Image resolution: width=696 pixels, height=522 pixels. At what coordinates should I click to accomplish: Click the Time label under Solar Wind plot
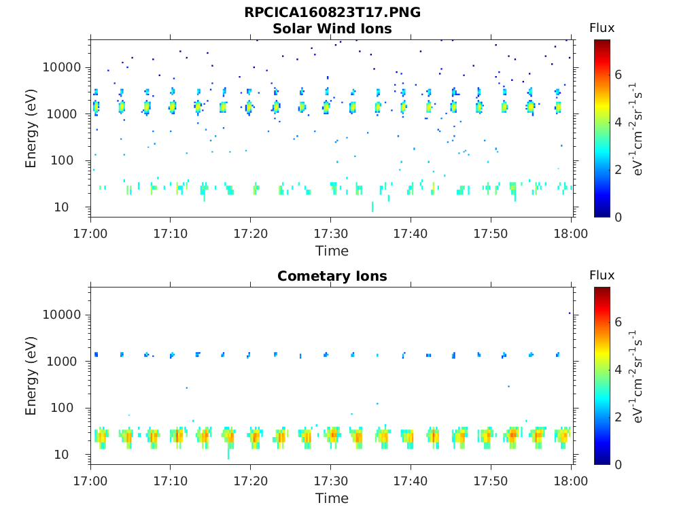pyautogui.click(x=332, y=251)
